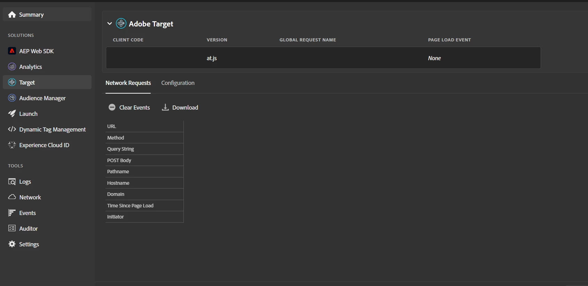Click the Time Since Page Load row
This screenshot has width=588, height=286.
click(x=144, y=206)
